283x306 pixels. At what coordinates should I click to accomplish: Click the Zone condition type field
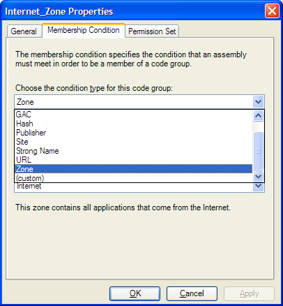(134, 102)
